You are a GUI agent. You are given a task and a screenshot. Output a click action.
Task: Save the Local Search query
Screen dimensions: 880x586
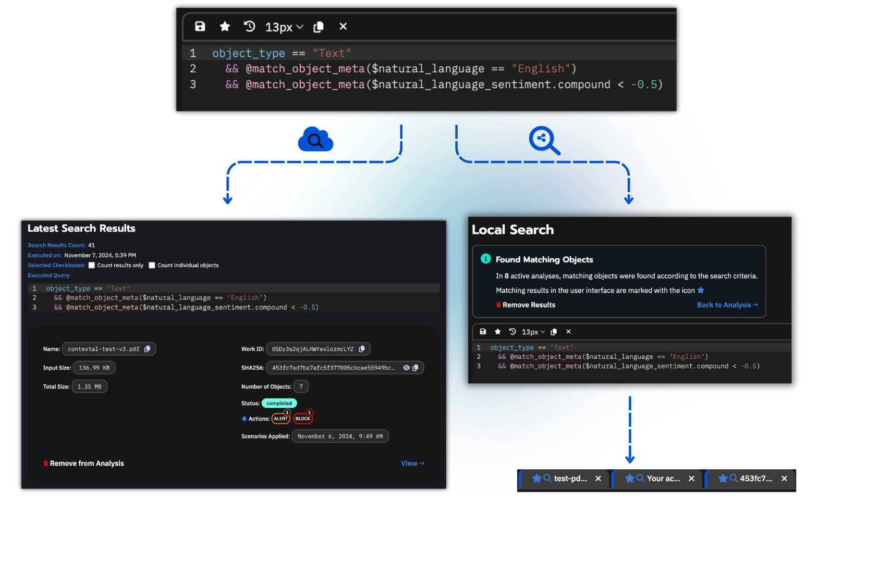point(483,331)
